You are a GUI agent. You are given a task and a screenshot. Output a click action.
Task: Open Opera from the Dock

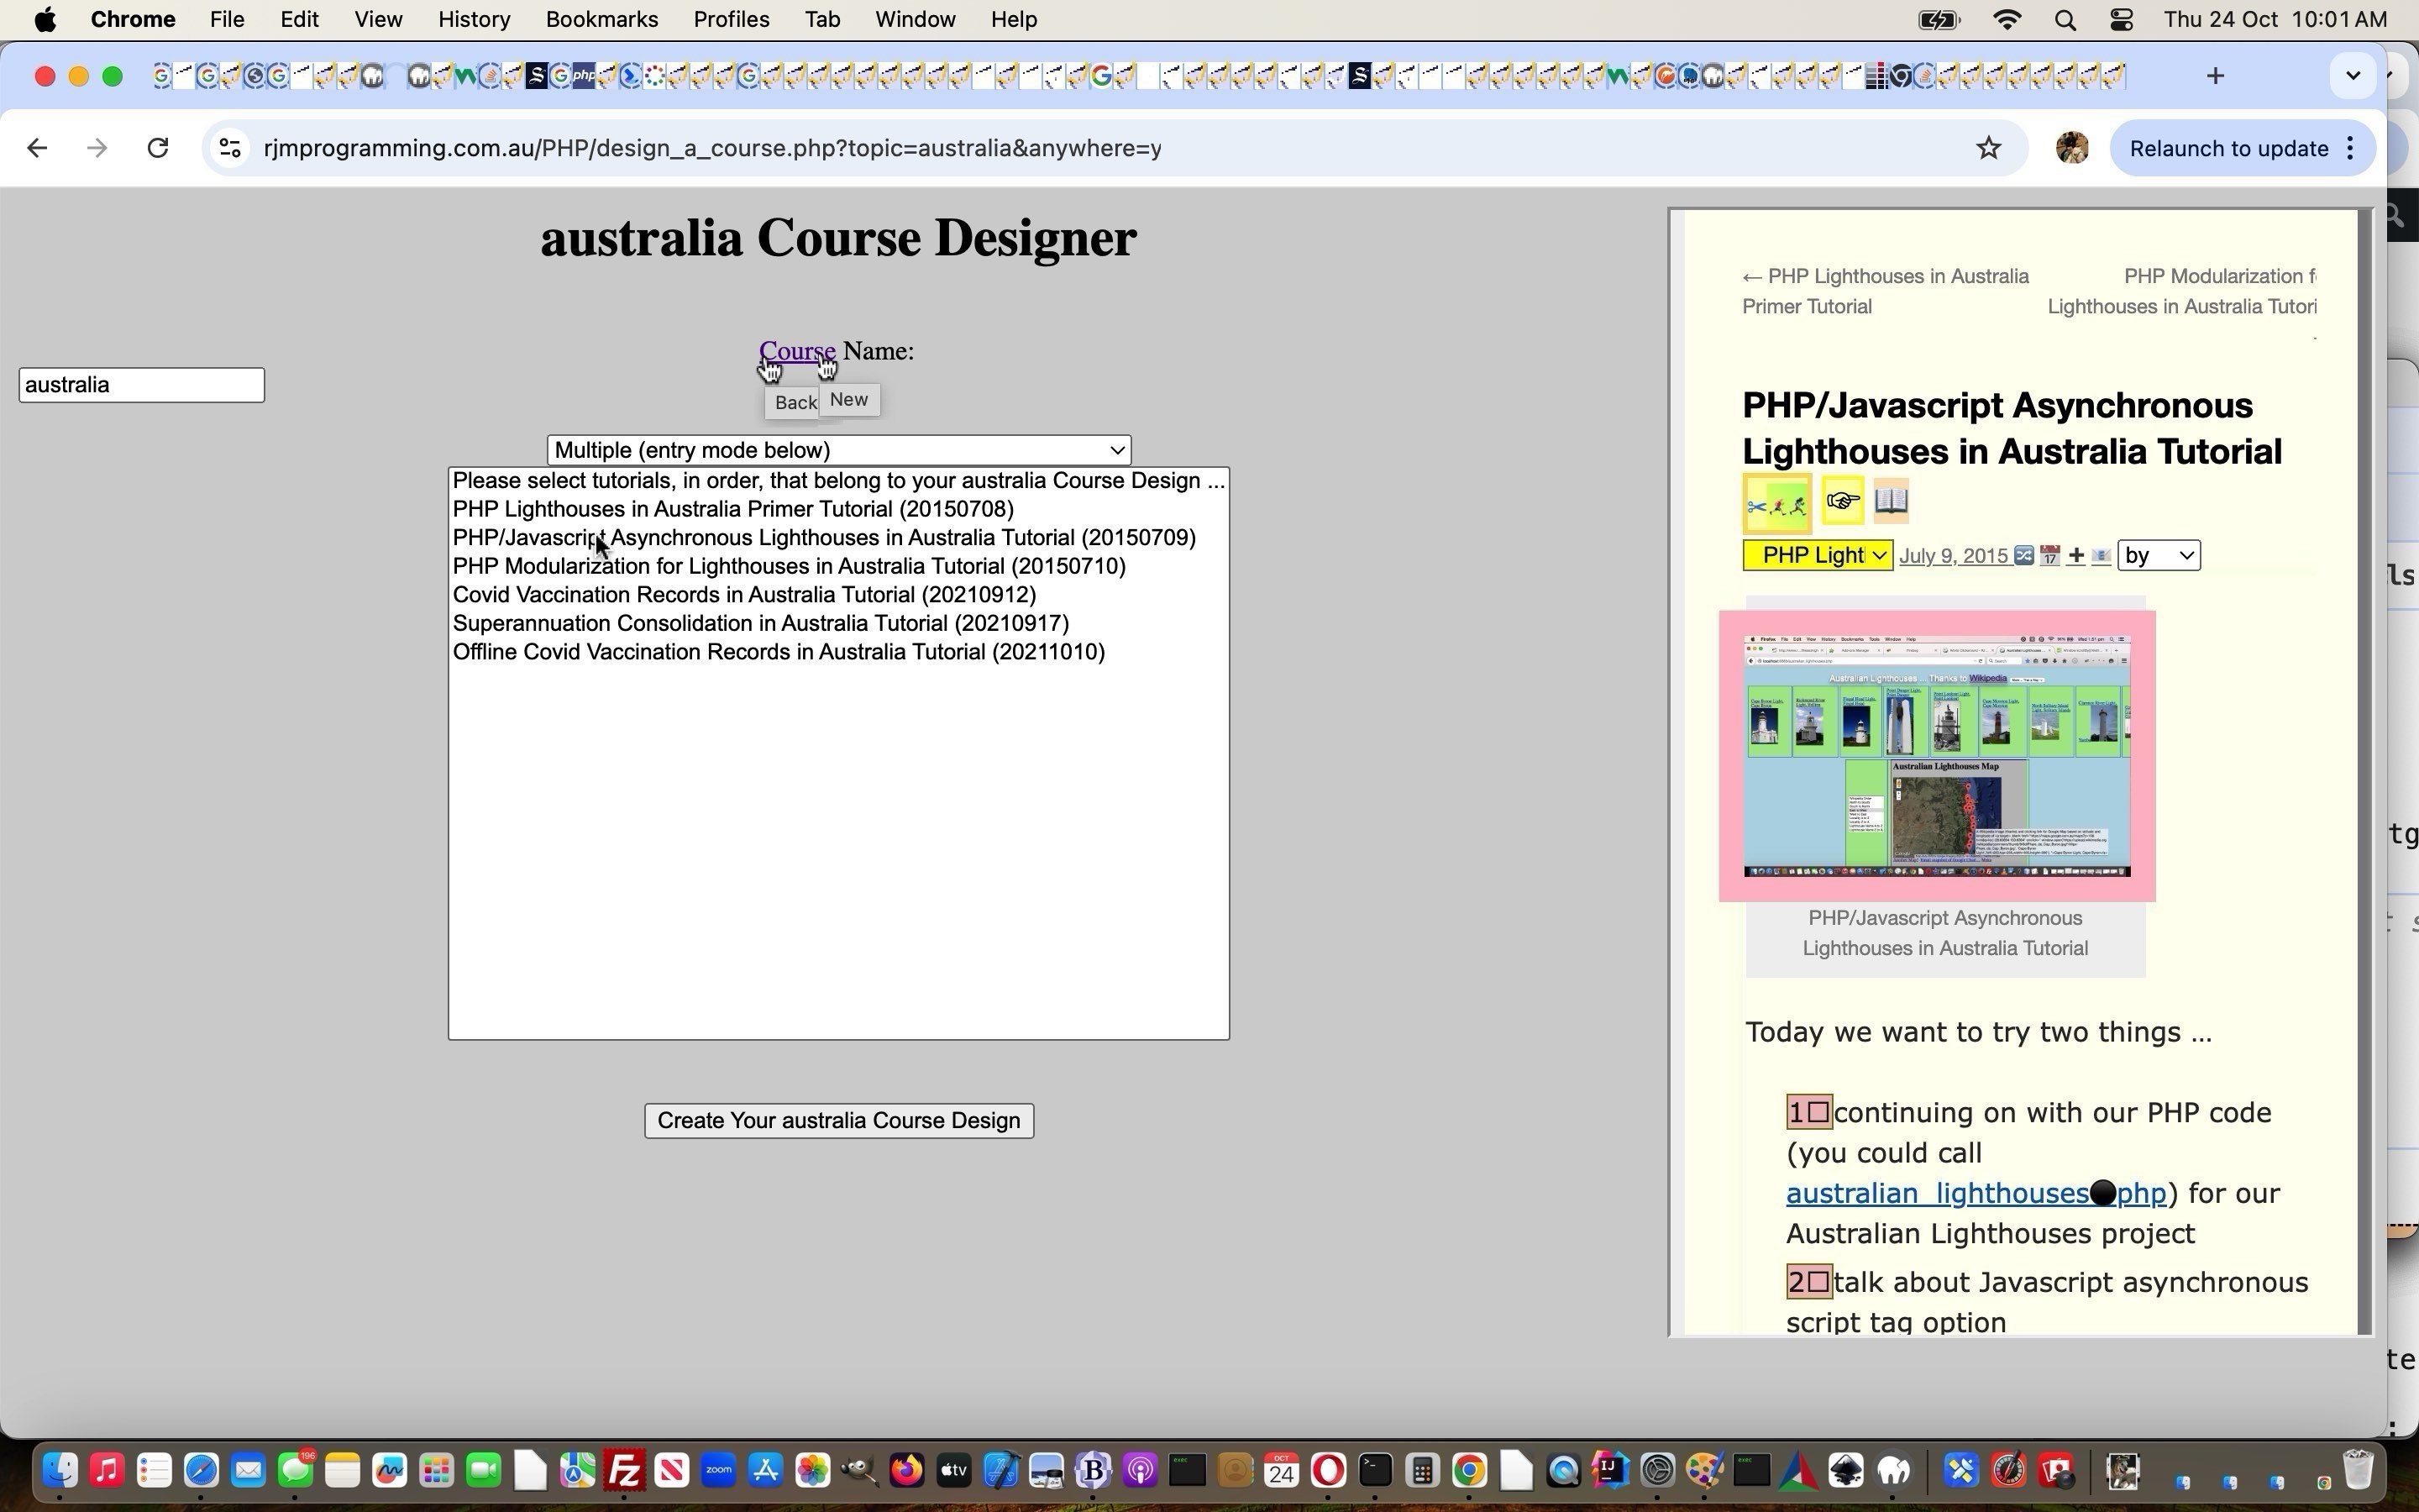coord(1329,1471)
